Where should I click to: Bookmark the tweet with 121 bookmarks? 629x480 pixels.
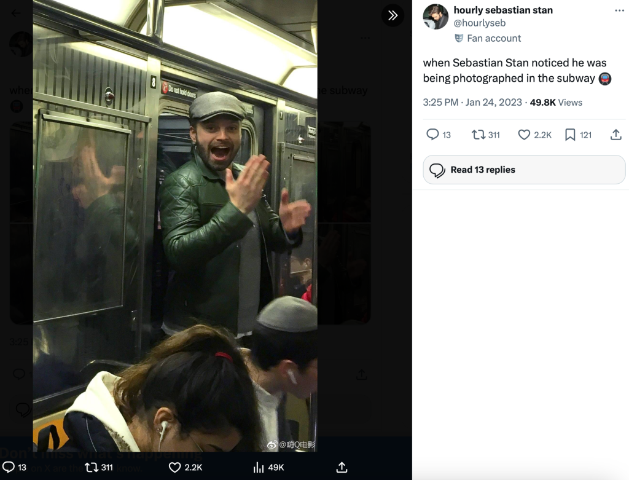pyautogui.click(x=570, y=135)
